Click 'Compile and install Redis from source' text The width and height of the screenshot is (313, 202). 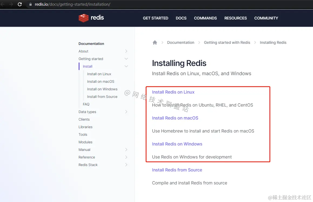click(x=190, y=183)
